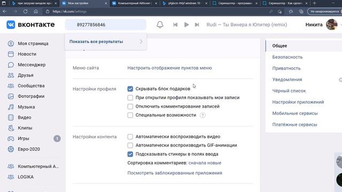Click the Настройки контента label

point(95,137)
